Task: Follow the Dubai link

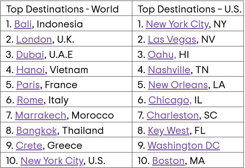Action: click(30, 55)
